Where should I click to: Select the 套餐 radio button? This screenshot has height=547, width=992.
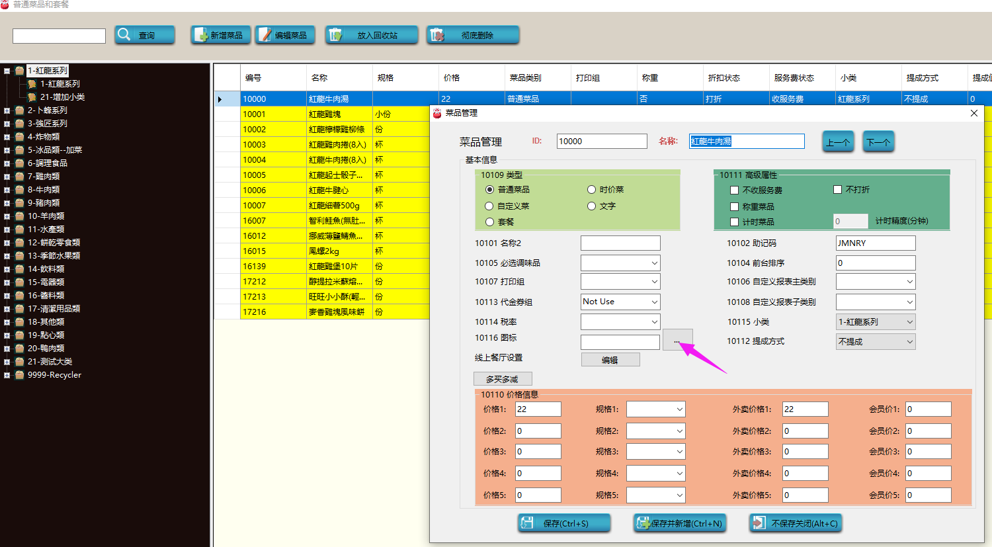coord(489,222)
